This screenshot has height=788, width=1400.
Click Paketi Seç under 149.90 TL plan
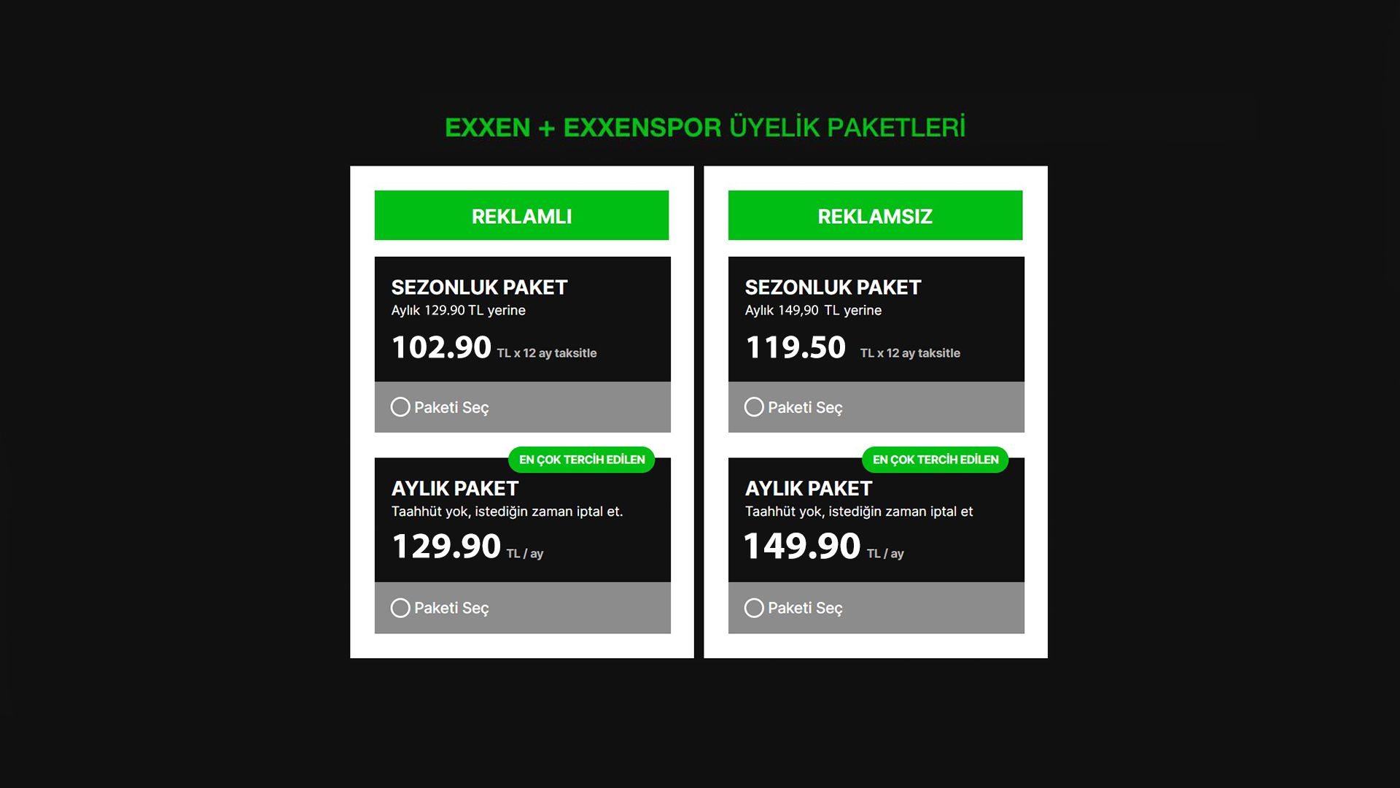[x=805, y=609]
